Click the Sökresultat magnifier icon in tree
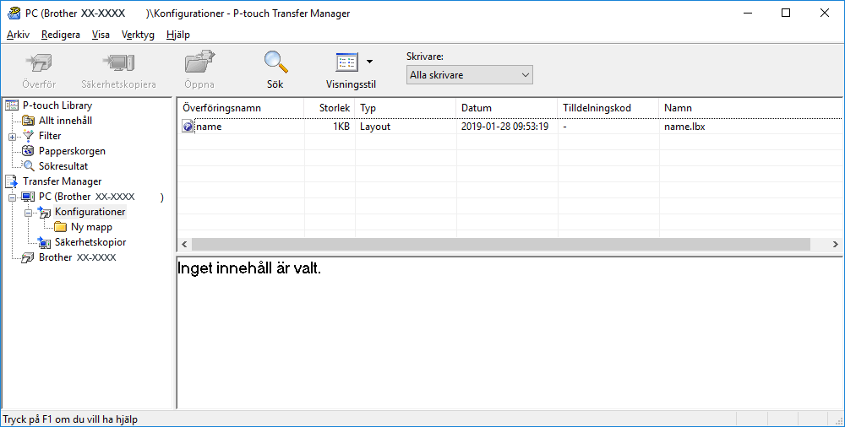845x427 pixels. pos(28,166)
